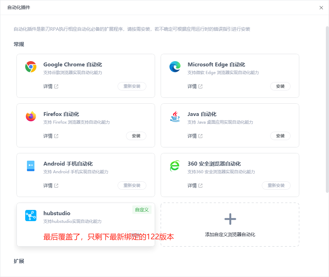Click the Microsoft Edge 自动化 title
329x277 pixels.
[x=216, y=65]
